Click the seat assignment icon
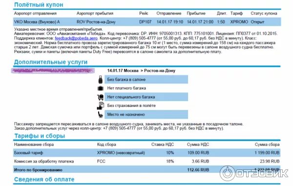Viewport: 293px width, 186px height. click(x=100, y=114)
